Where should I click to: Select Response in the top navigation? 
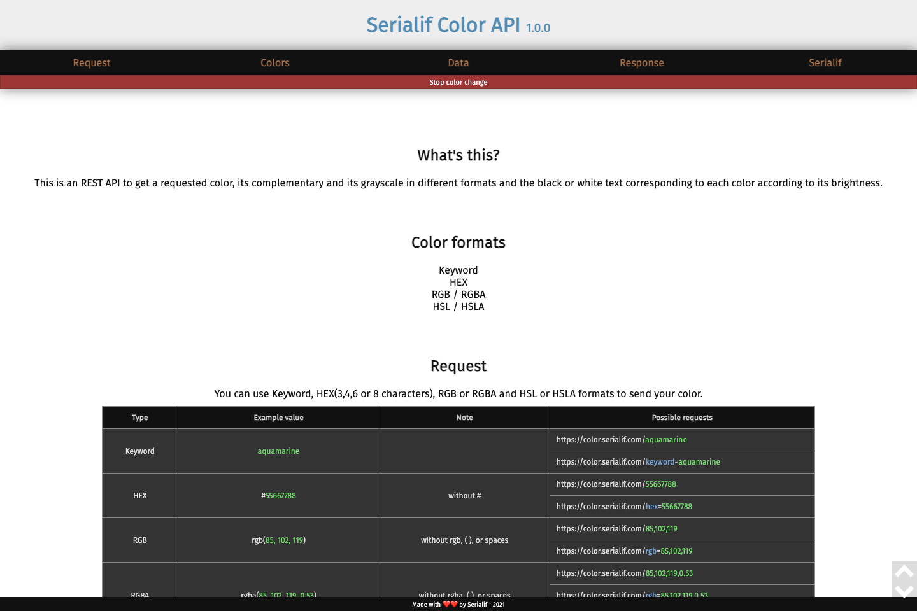coord(641,62)
